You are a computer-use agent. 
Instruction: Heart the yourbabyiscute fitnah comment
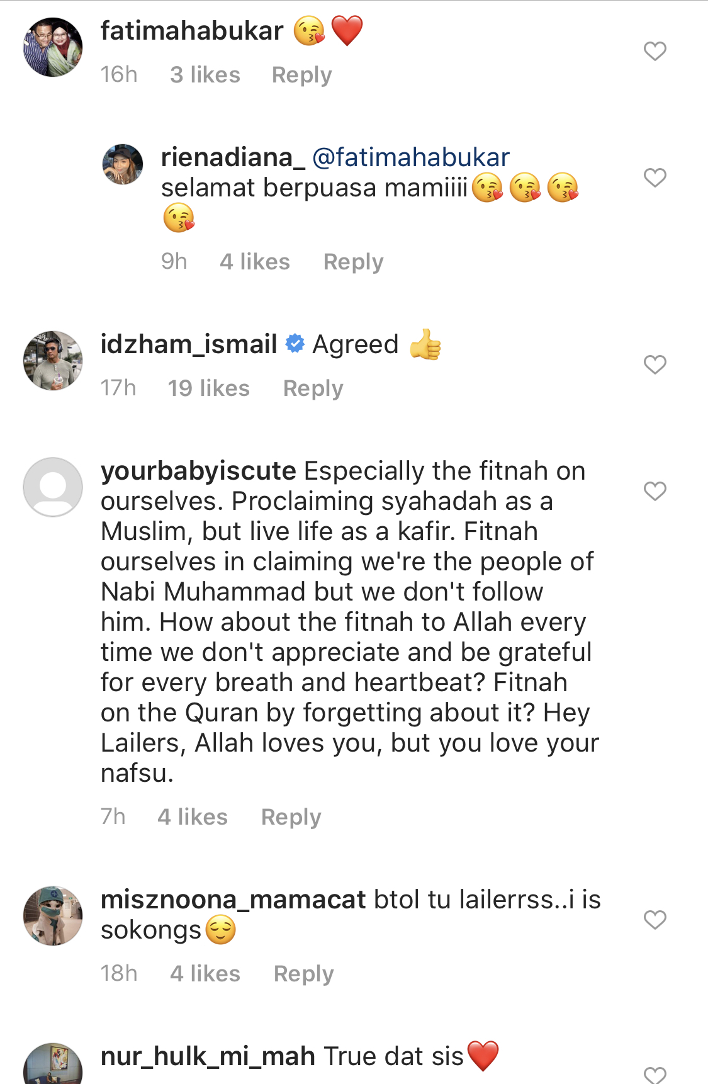coord(655,491)
